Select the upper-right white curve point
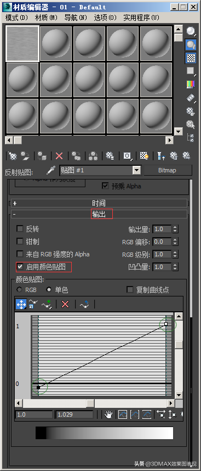 point(166,324)
